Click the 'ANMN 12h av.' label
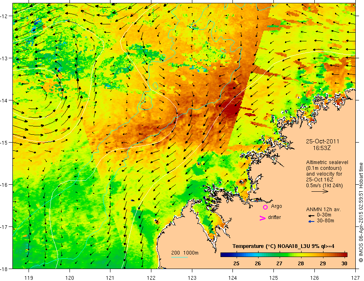The height and width of the screenshot is (281, 364). pyautogui.click(x=323, y=210)
